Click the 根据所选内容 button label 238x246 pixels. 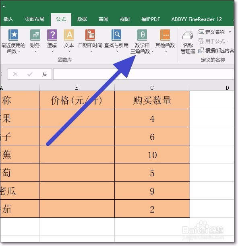[x=219, y=50]
